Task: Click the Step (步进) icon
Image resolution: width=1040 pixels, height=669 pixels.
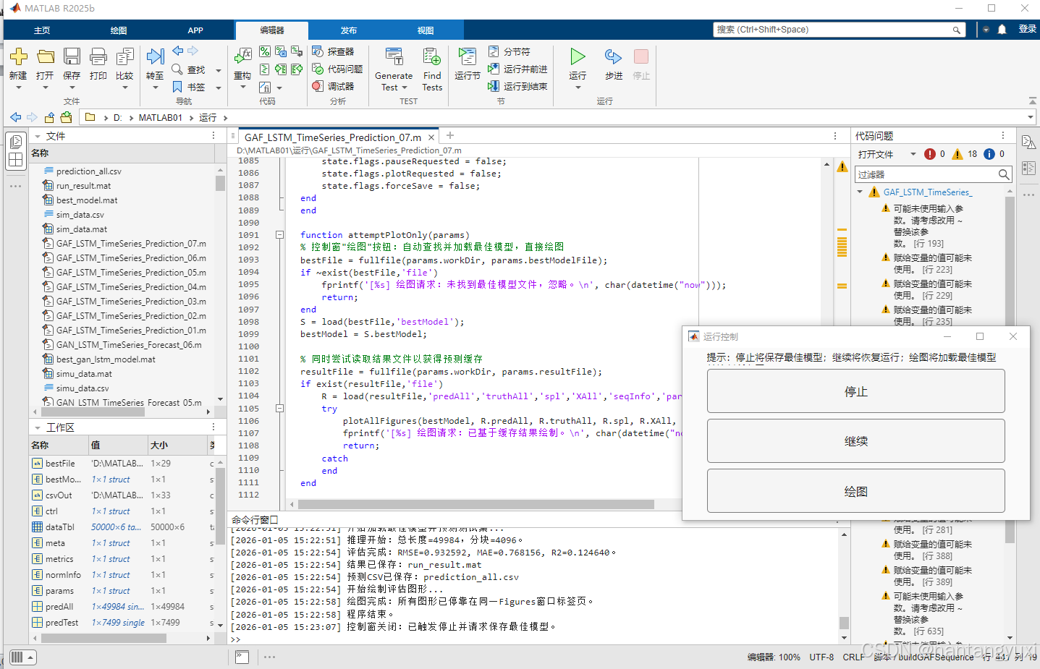Action: tap(613, 57)
